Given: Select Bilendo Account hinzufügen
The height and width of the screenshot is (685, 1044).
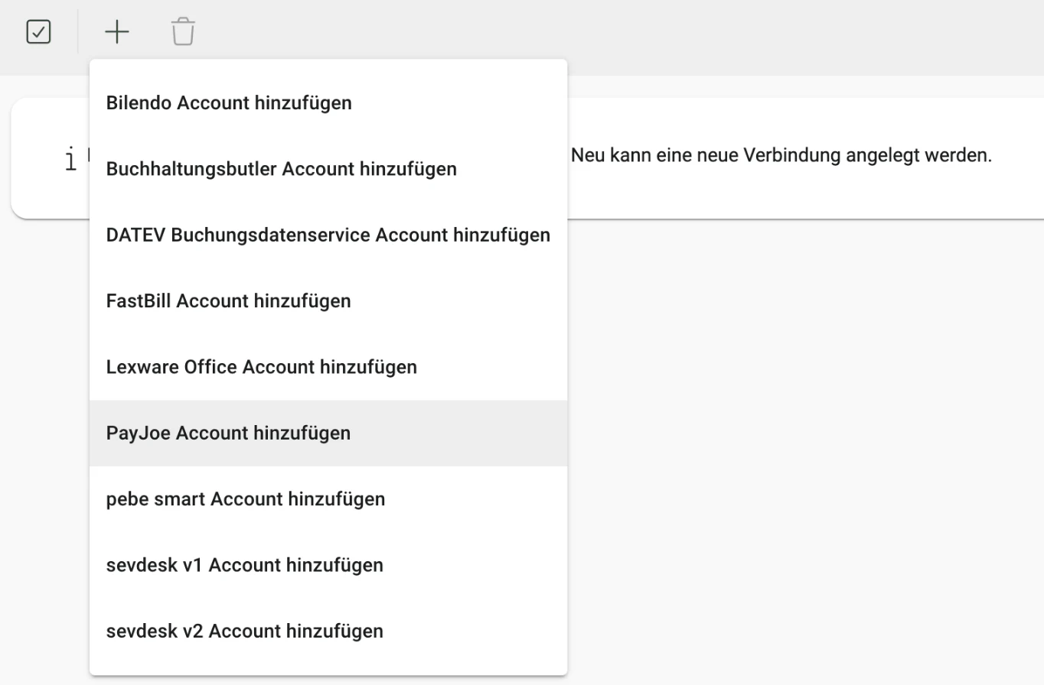Looking at the screenshot, I should click(328, 102).
